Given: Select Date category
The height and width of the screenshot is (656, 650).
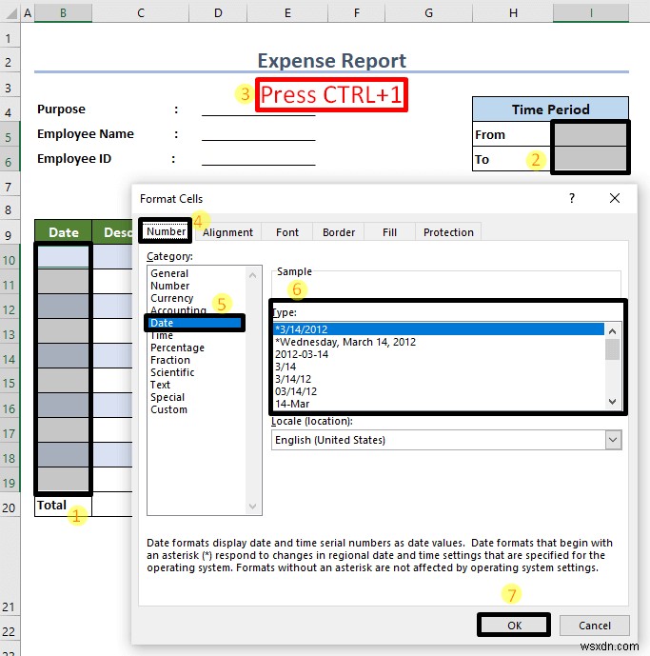Looking at the screenshot, I should pos(195,323).
